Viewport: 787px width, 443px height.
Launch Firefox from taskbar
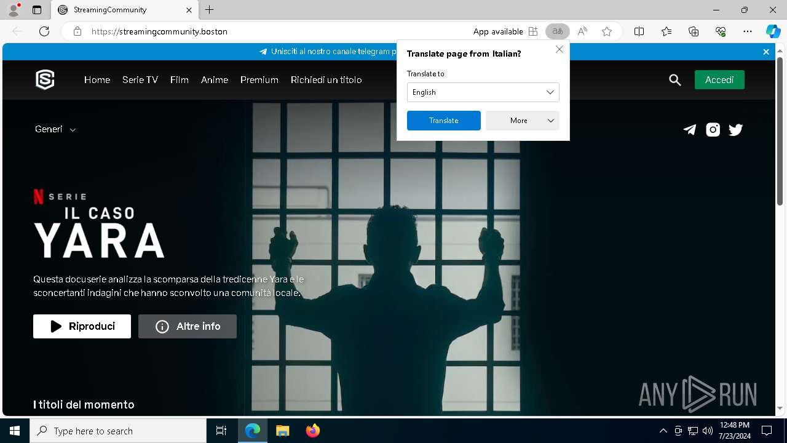pyautogui.click(x=313, y=431)
